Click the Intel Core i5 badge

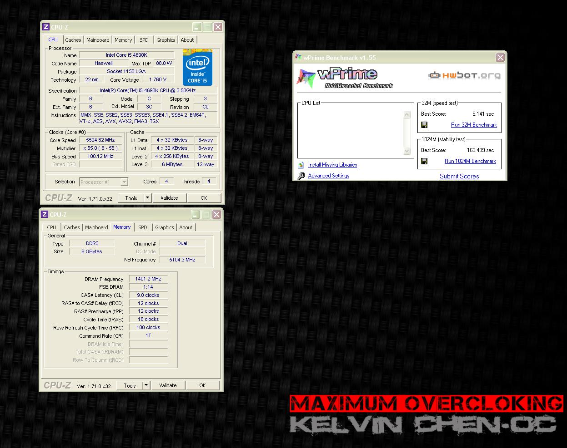[x=197, y=67]
